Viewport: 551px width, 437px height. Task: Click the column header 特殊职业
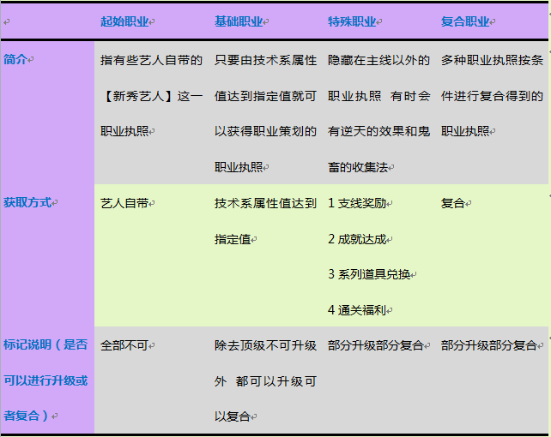[352, 21]
